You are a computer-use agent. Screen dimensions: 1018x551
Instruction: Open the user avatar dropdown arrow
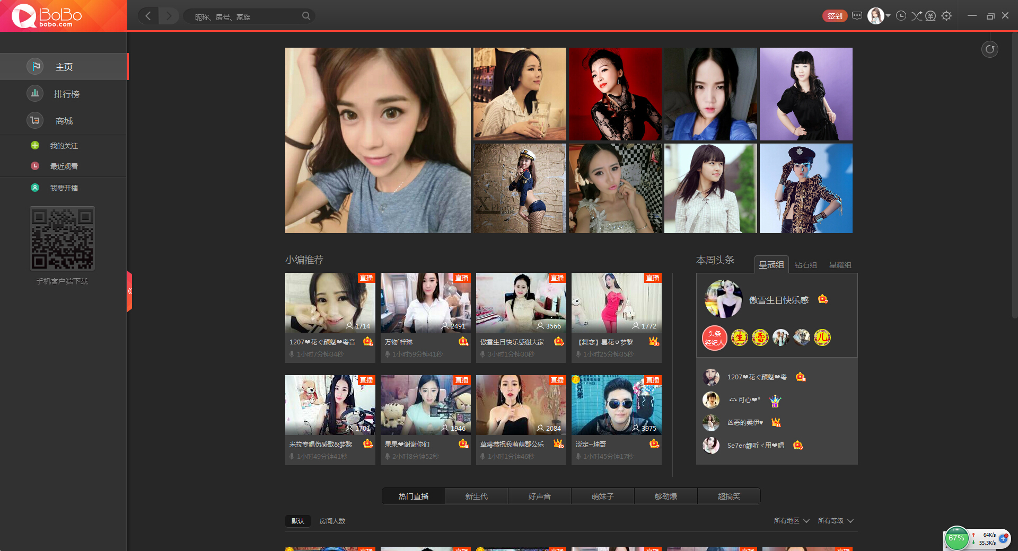click(888, 16)
